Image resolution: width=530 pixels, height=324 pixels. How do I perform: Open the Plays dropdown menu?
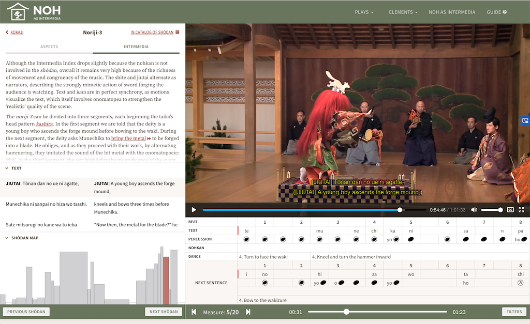click(x=364, y=12)
